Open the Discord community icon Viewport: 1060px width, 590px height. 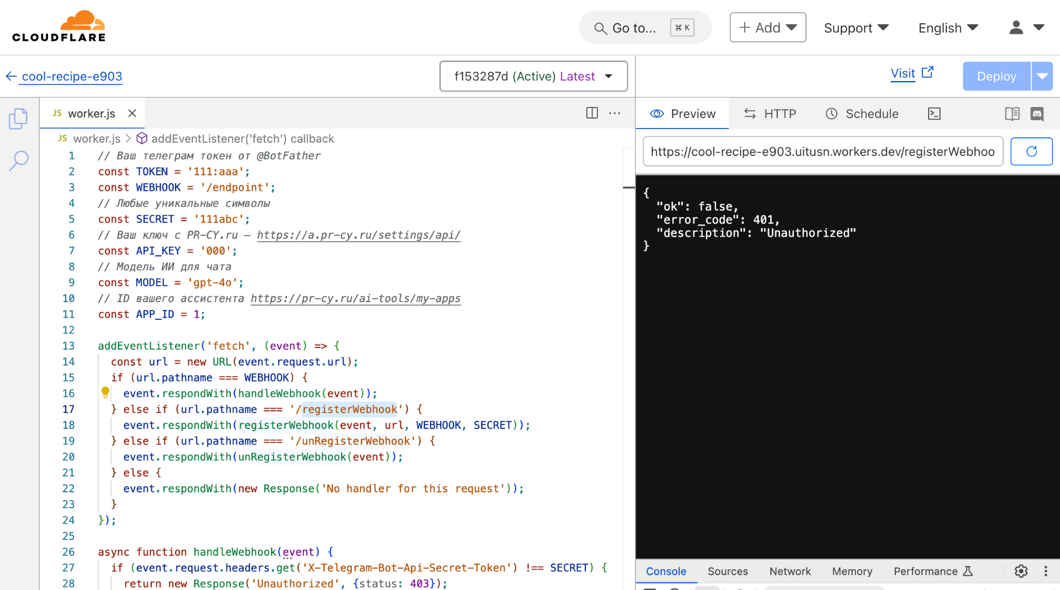click(x=1037, y=114)
